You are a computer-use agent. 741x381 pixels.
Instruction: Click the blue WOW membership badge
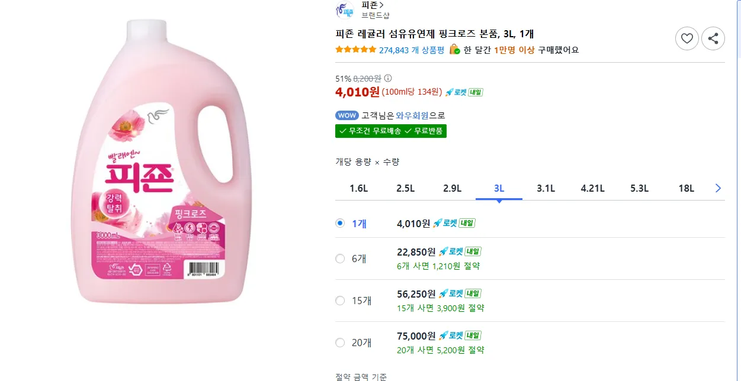coord(347,115)
